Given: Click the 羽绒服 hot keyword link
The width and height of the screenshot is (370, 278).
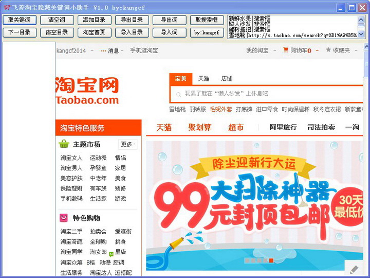Looking at the screenshot, I should 198,109.
